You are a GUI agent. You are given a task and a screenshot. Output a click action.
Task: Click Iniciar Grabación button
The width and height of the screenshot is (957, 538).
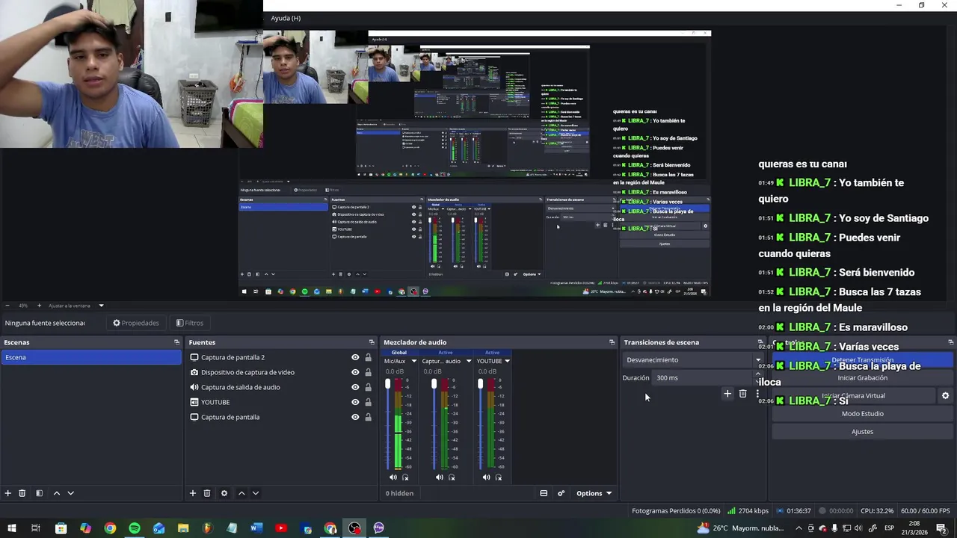[862, 378]
